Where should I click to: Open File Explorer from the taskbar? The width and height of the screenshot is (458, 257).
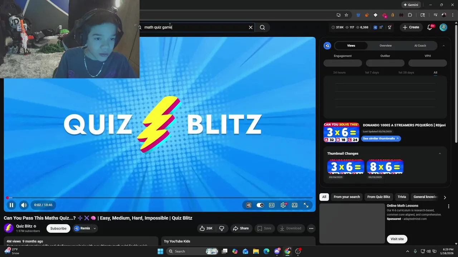(x=256, y=251)
